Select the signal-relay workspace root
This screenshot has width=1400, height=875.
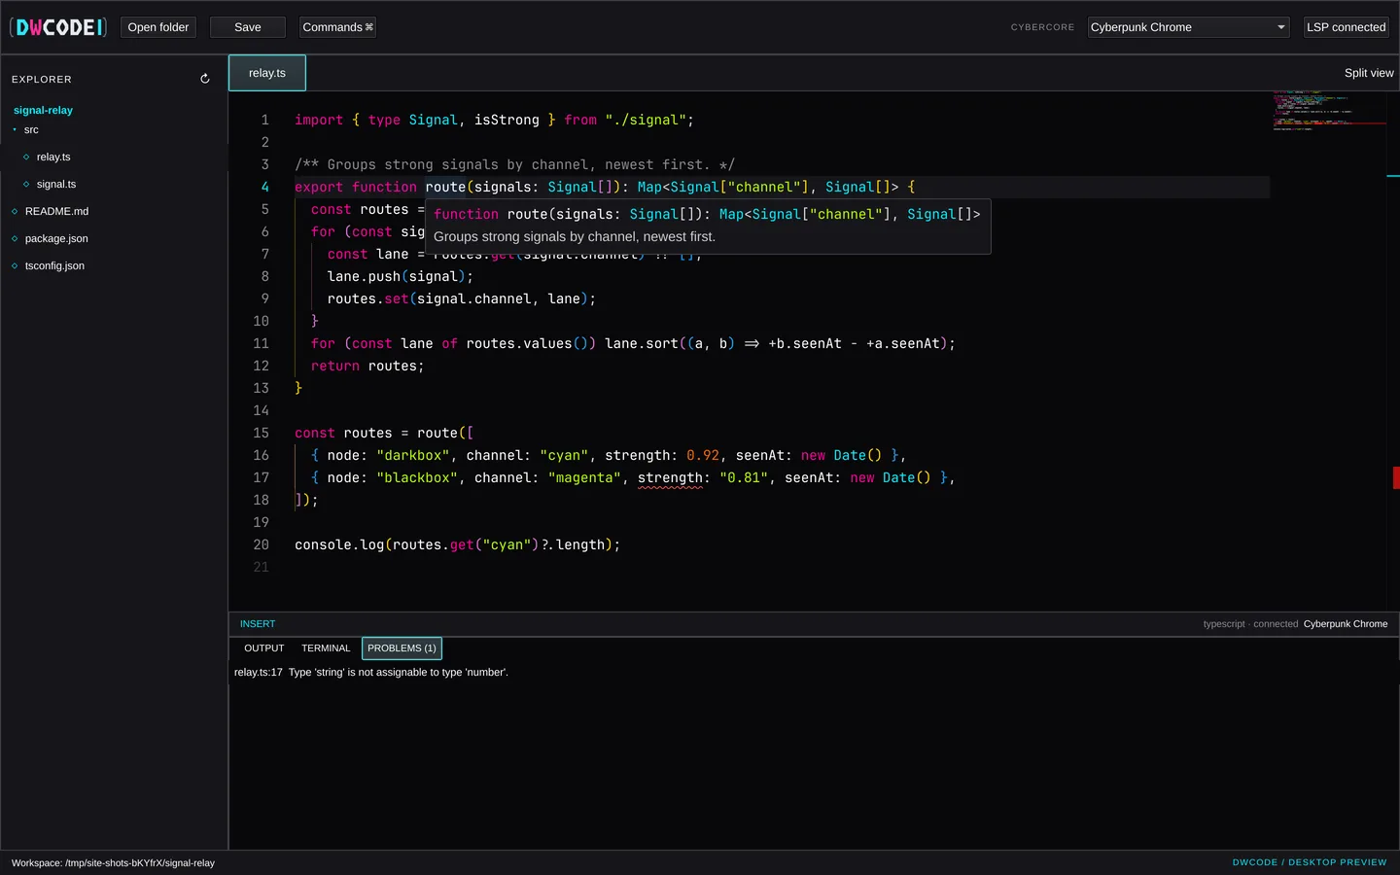[x=43, y=110]
